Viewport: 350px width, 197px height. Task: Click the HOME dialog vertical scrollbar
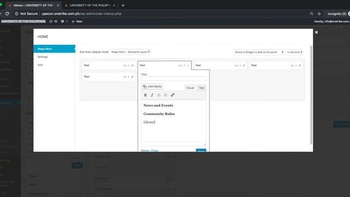point(311,95)
